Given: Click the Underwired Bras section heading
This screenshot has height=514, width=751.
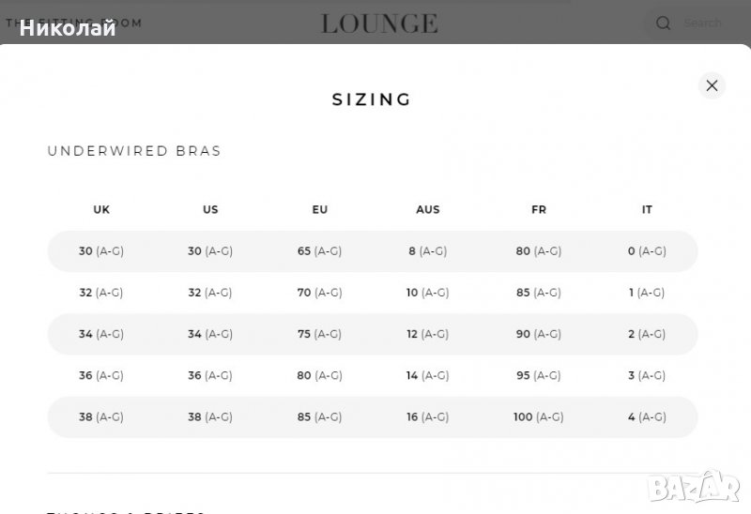Looking at the screenshot, I should [134, 151].
